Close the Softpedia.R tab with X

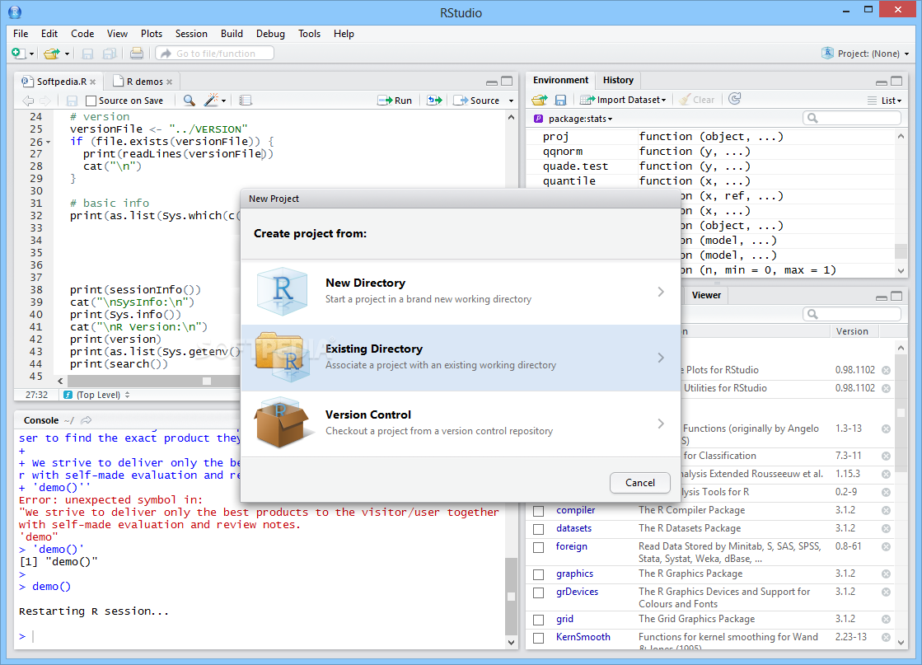click(x=93, y=82)
